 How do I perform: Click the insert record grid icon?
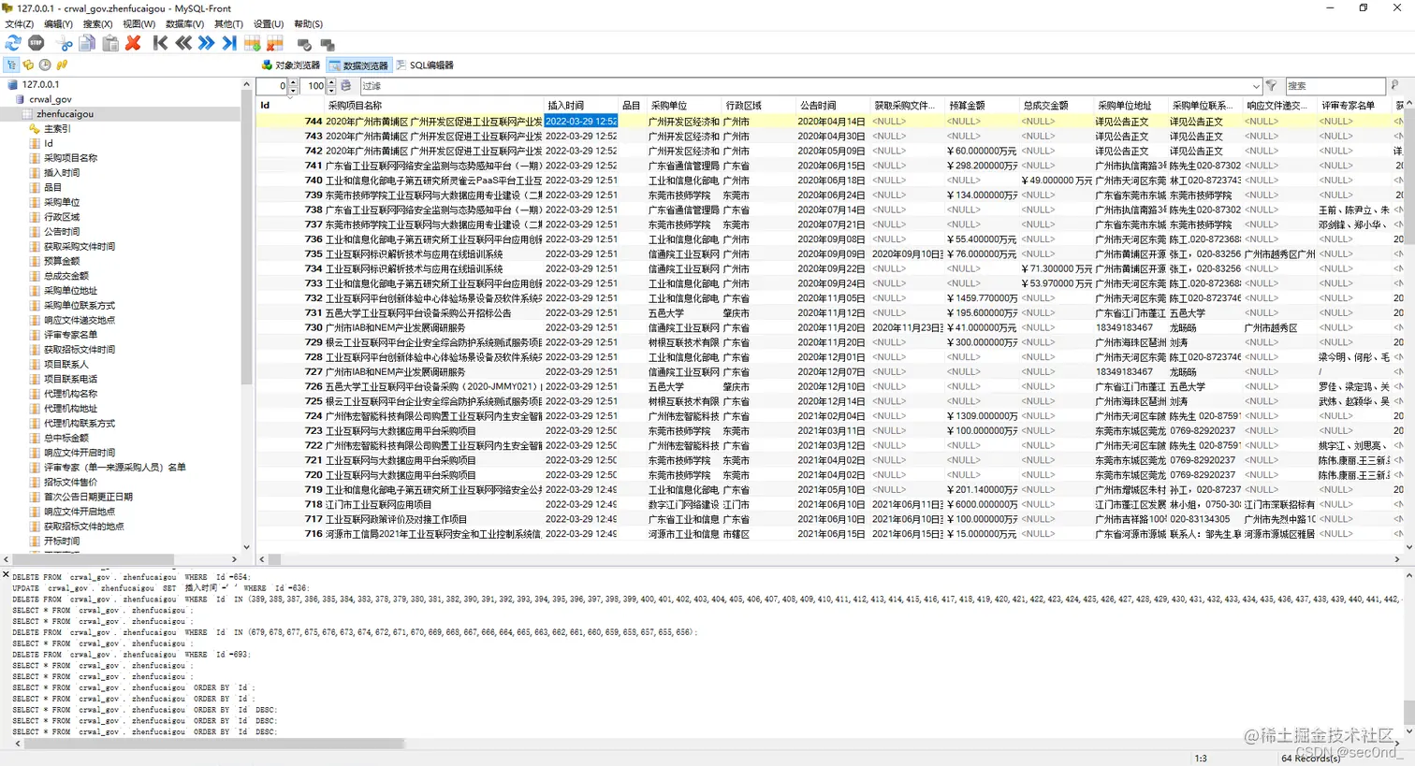click(x=252, y=43)
